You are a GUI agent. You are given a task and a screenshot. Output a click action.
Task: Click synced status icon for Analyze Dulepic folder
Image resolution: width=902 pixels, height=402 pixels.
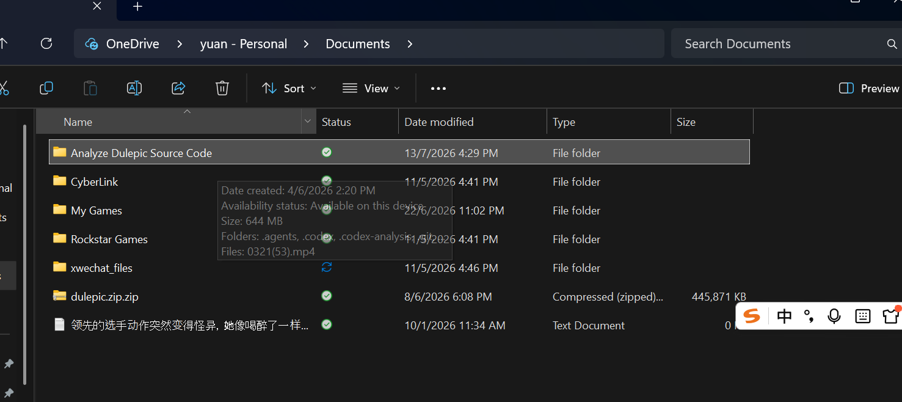[327, 152]
